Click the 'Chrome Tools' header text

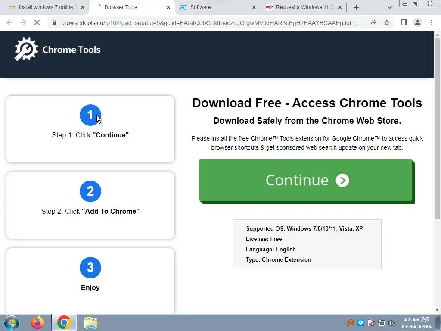71,50
